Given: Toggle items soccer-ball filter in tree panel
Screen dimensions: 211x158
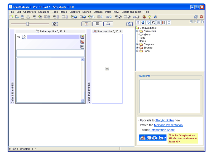Looking at the screenshot, I should [x=153, y=22].
